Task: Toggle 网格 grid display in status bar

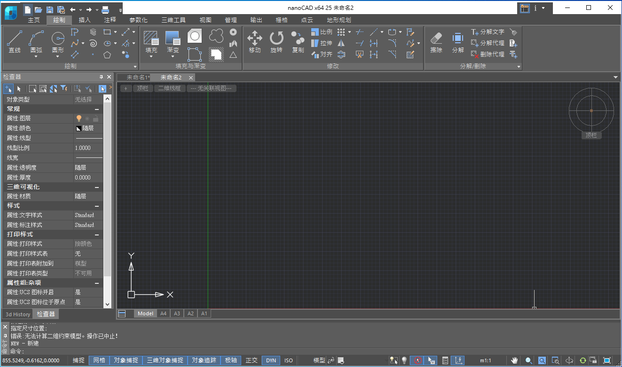Action: click(x=99, y=360)
